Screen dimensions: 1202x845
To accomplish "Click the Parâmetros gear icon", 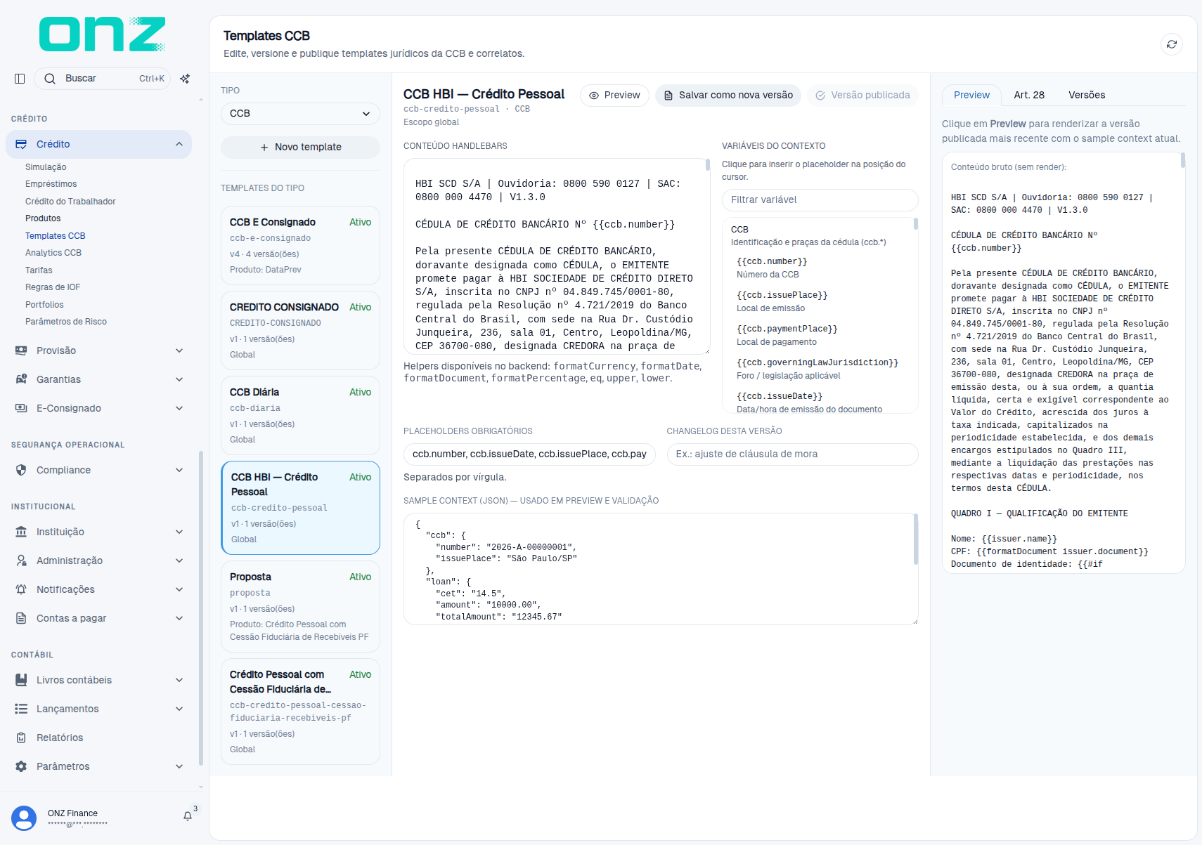I will click(21, 766).
